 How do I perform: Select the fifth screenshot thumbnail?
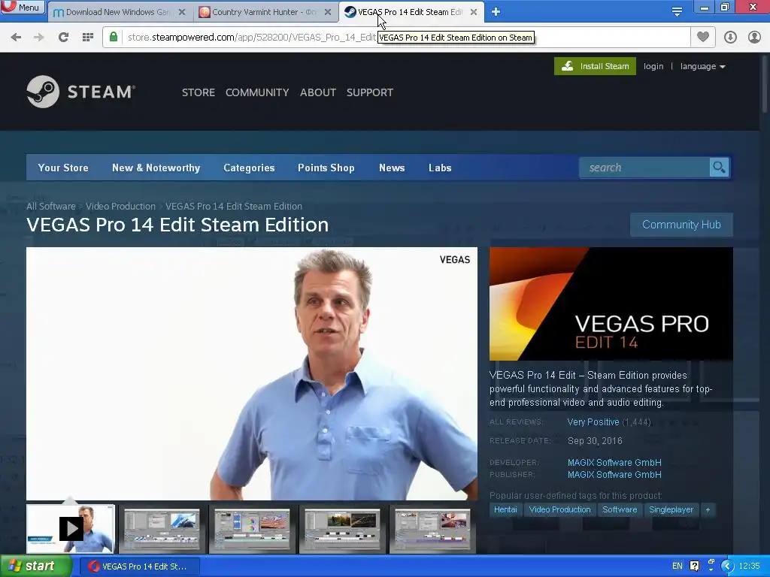point(432,529)
